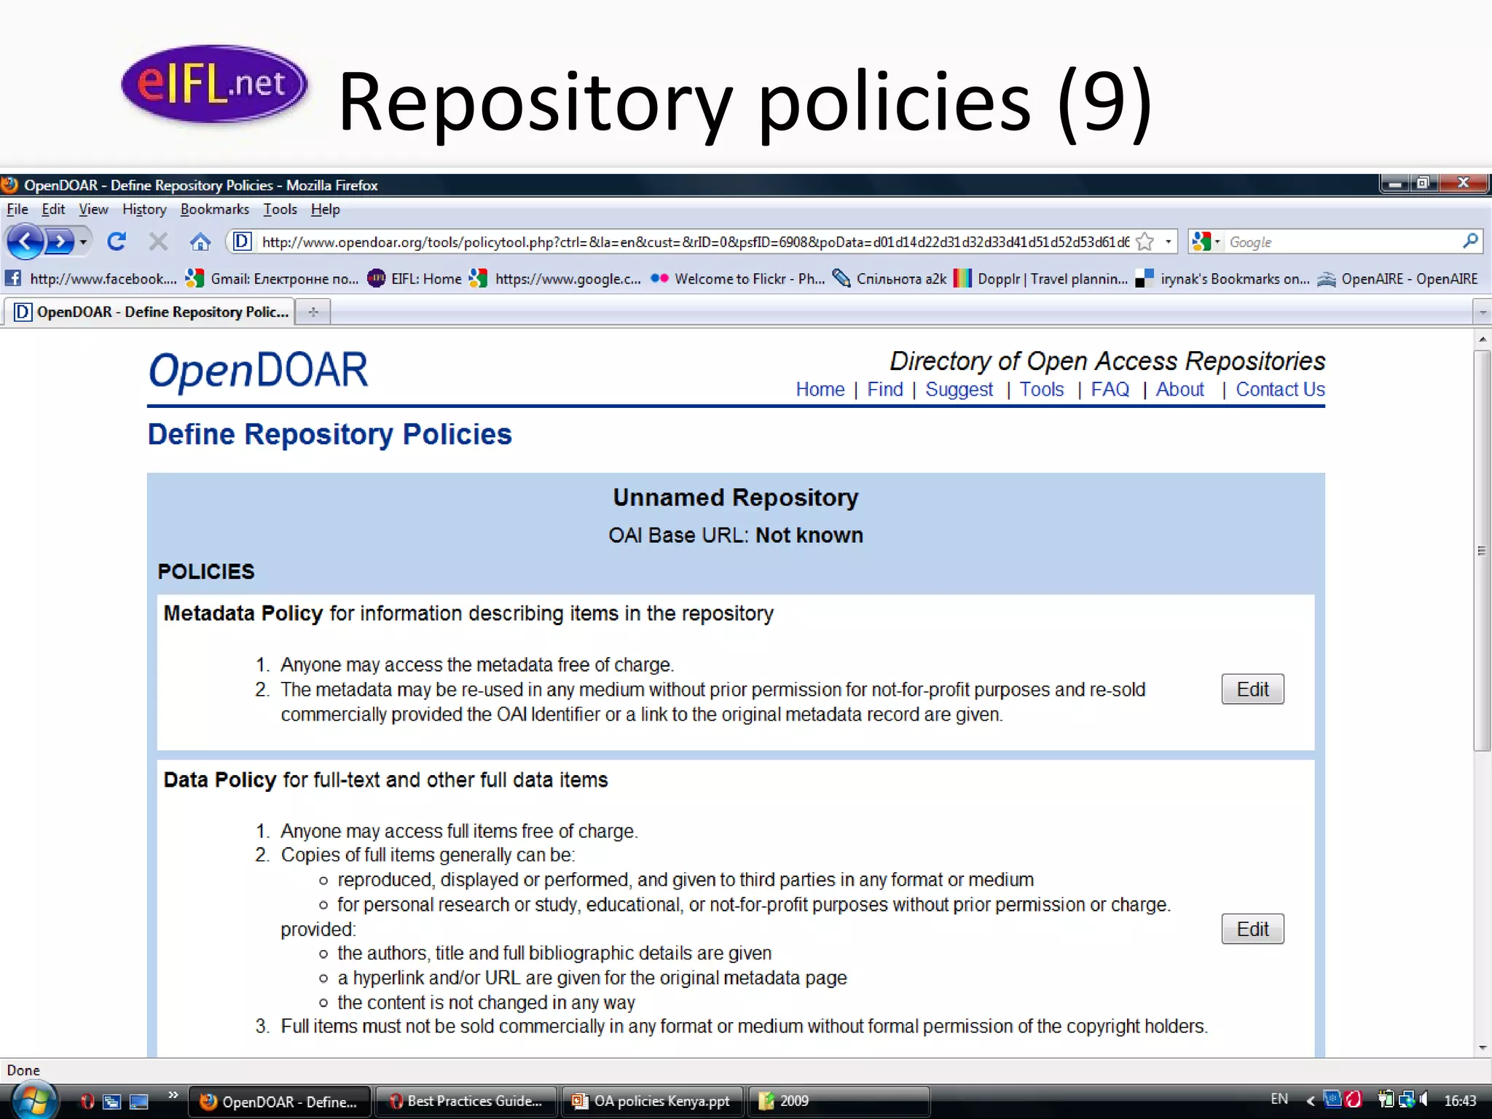Go to the Home page icon in toolbar

(200, 241)
